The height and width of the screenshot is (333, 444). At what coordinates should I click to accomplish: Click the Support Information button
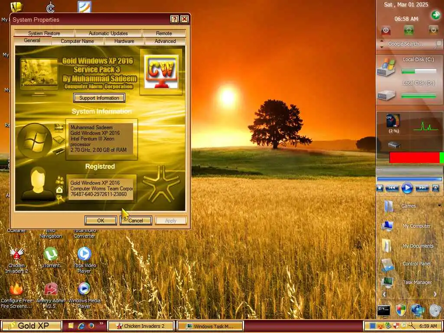point(99,98)
